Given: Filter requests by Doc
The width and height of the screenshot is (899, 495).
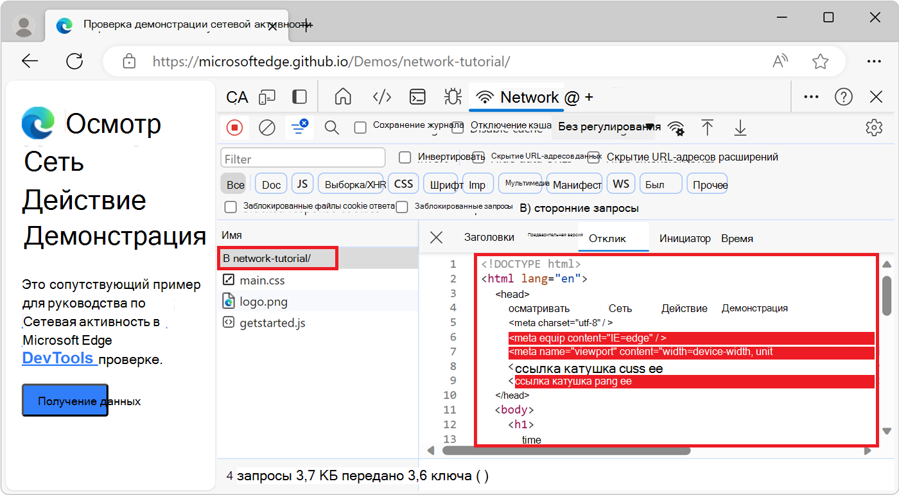Looking at the screenshot, I should tap(272, 185).
